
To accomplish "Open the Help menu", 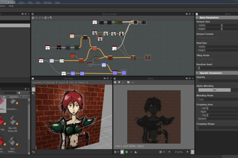I will click(x=11, y=6).
